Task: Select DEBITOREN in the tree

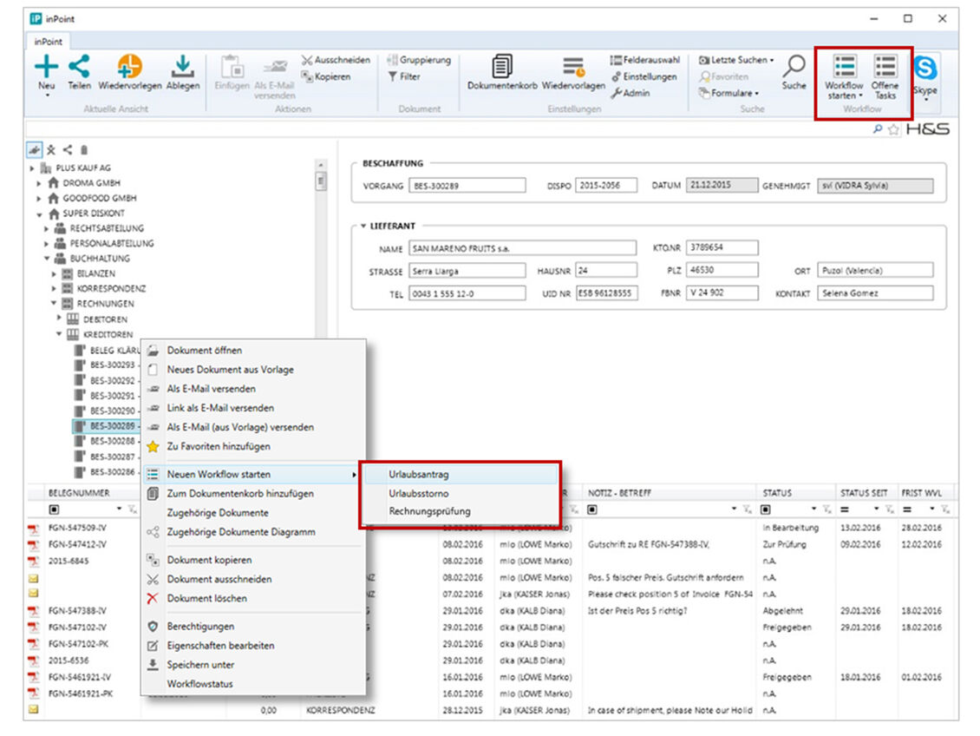Action: click(105, 319)
